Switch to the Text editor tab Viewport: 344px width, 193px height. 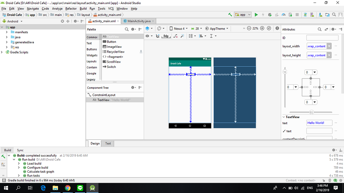click(x=107, y=144)
